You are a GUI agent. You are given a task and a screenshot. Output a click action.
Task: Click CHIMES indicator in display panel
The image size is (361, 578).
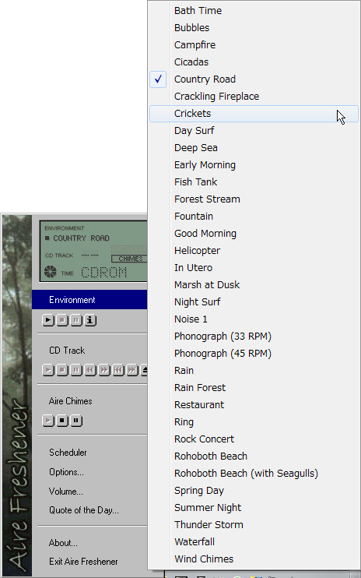(x=129, y=259)
